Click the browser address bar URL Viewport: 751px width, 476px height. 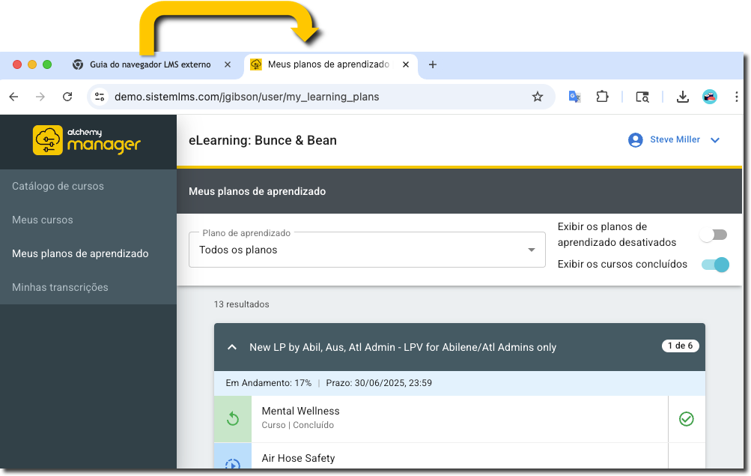click(247, 97)
